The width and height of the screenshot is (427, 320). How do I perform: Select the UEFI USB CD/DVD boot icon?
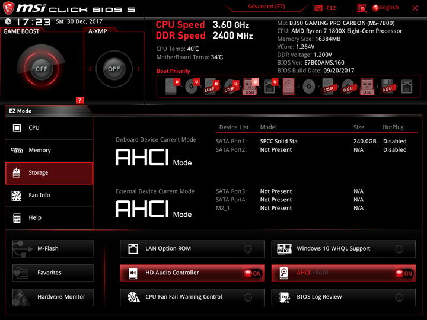(x=231, y=87)
